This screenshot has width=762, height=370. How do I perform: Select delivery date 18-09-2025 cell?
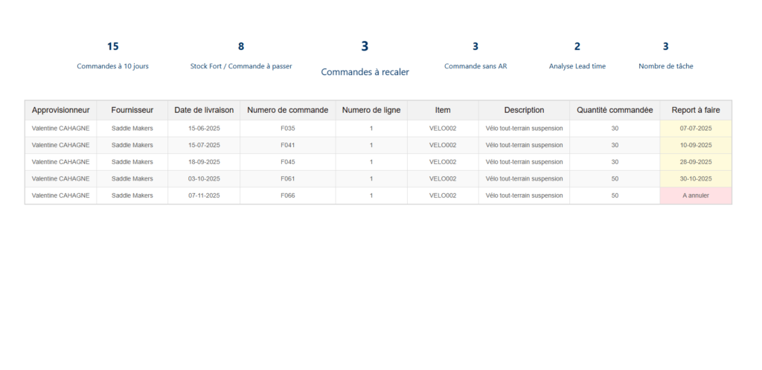204,161
